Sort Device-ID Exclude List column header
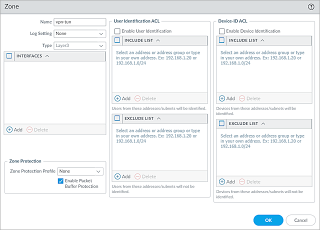This screenshot has height=230, width=320. click(x=263, y=123)
